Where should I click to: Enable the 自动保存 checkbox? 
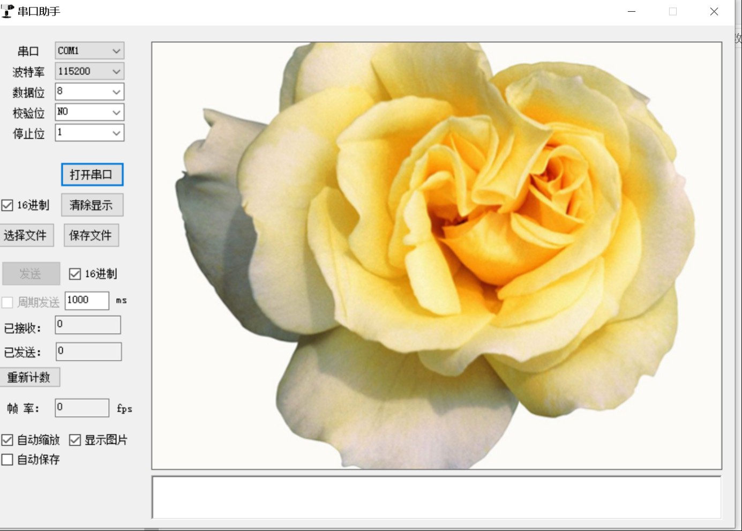[8, 460]
